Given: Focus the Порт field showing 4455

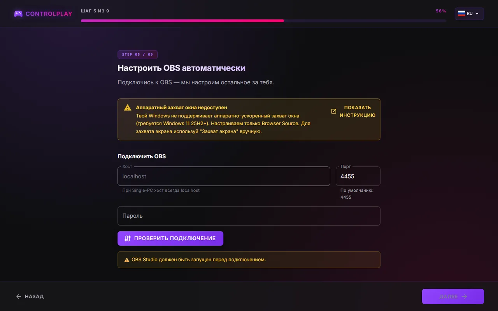Looking at the screenshot, I should tap(358, 176).
